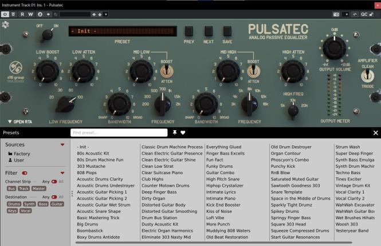Enable Write automation W button
This screenshot has height=246, width=381.
(30, 14)
